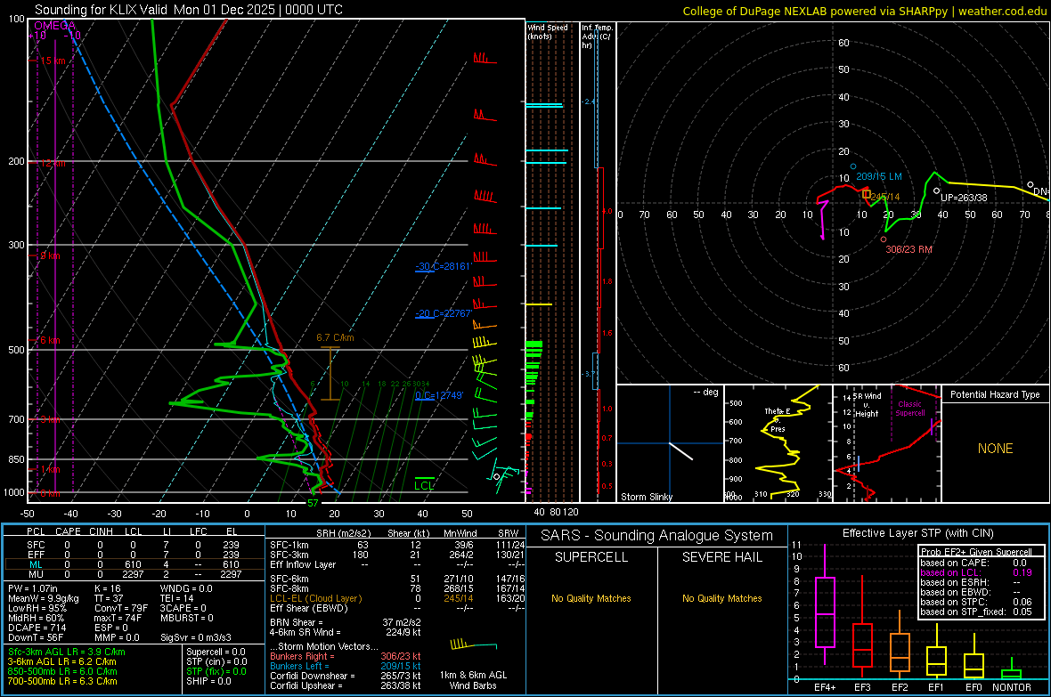Click the Inf. Temp. Adv. panel header
Screen dimensions: 1051x697
click(598, 36)
